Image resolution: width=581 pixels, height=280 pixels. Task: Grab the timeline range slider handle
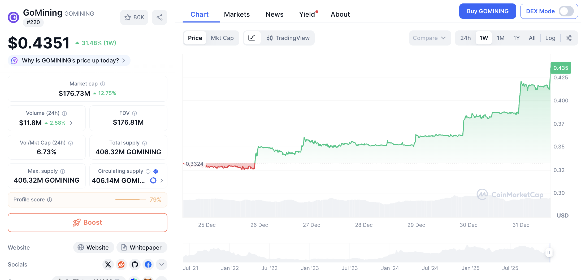(x=548, y=252)
